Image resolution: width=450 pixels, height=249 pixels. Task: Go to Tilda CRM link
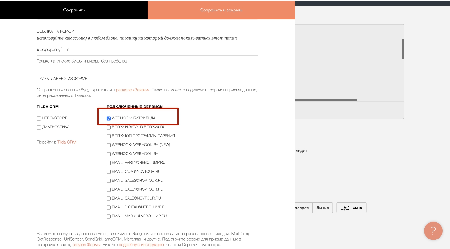pyautogui.click(x=67, y=142)
